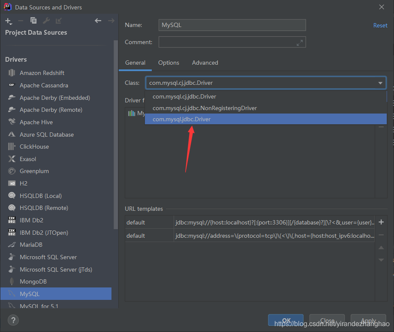Click the ClickHouse driver icon
The height and width of the screenshot is (332, 394).
pos(12,147)
